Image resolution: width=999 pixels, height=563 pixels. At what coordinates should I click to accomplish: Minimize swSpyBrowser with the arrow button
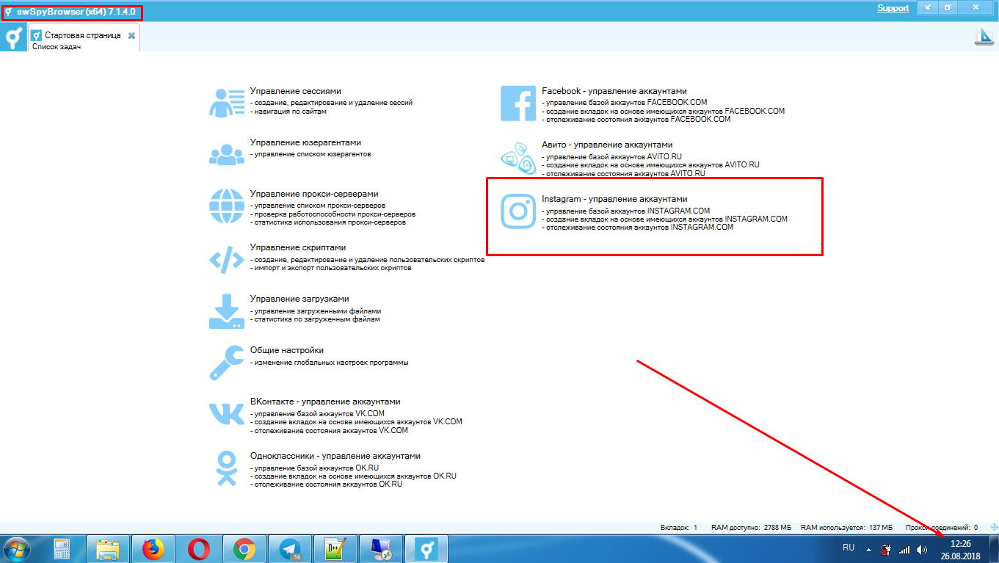point(928,7)
